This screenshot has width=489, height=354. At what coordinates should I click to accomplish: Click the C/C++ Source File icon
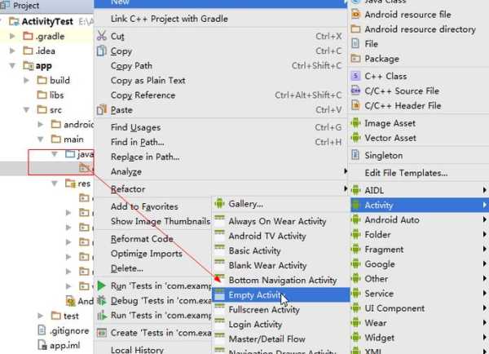pyautogui.click(x=355, y=91)
